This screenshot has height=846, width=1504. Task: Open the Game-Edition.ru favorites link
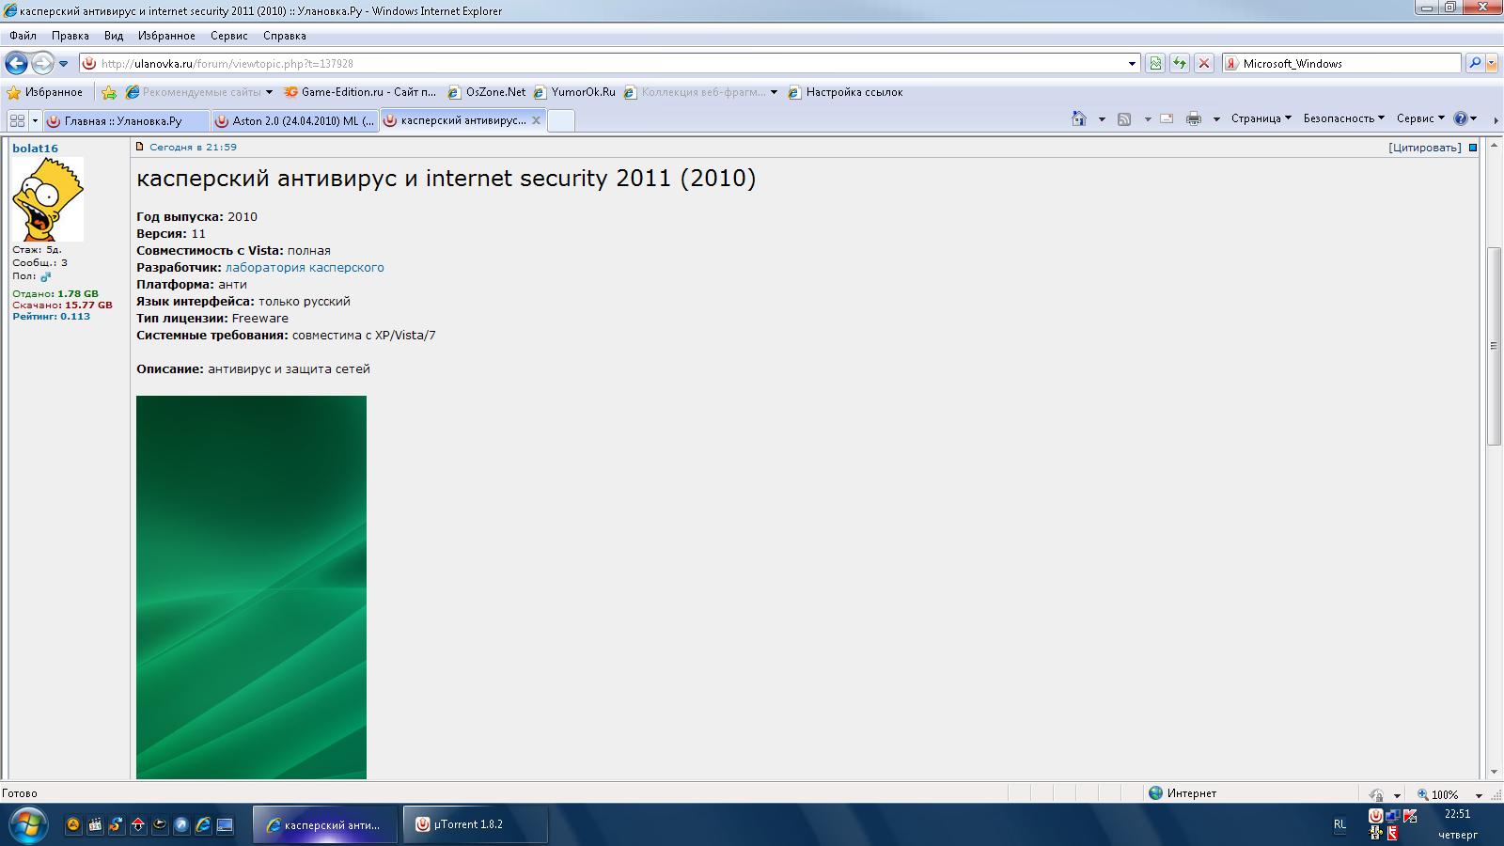click(x=360, y=92)
